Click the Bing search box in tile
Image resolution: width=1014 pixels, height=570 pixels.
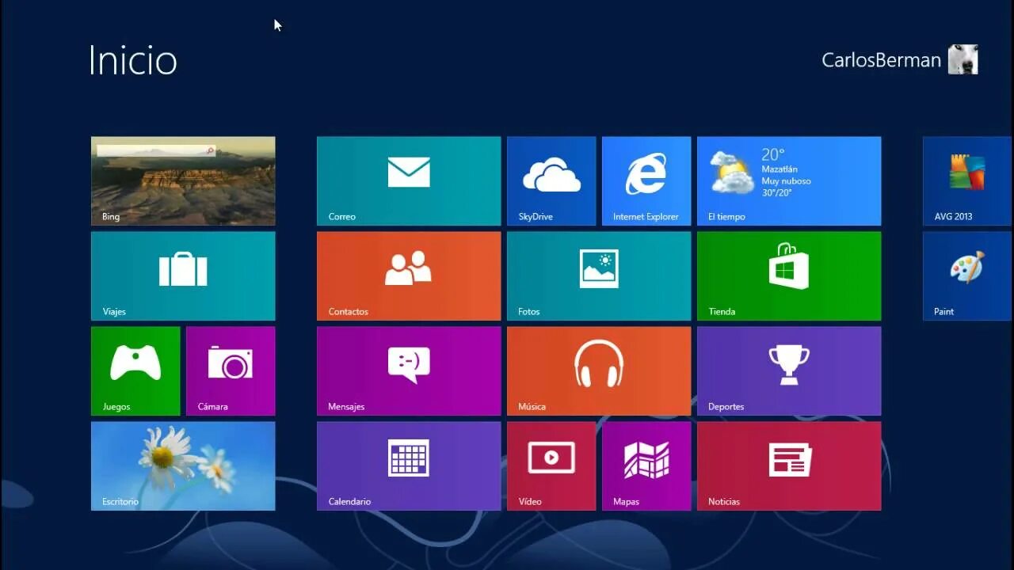pos(156,150)
